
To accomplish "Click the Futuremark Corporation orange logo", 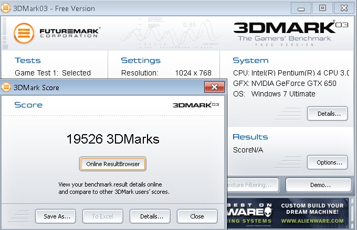I will click(24, 33).
